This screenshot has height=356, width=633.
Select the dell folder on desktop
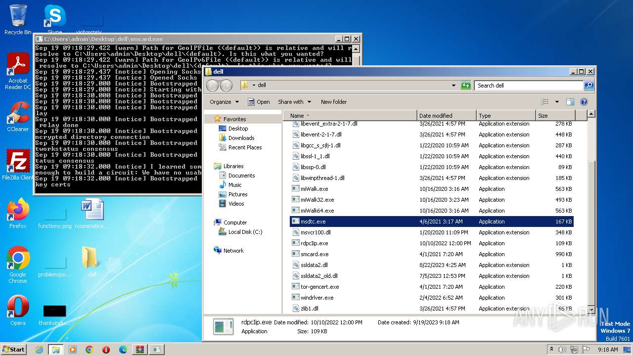pos(92,262)
